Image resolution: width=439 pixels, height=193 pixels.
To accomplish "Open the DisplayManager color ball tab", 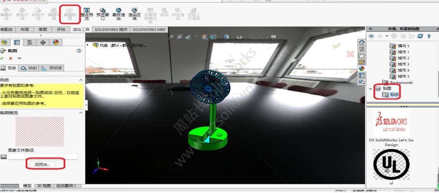I will 56,43.
